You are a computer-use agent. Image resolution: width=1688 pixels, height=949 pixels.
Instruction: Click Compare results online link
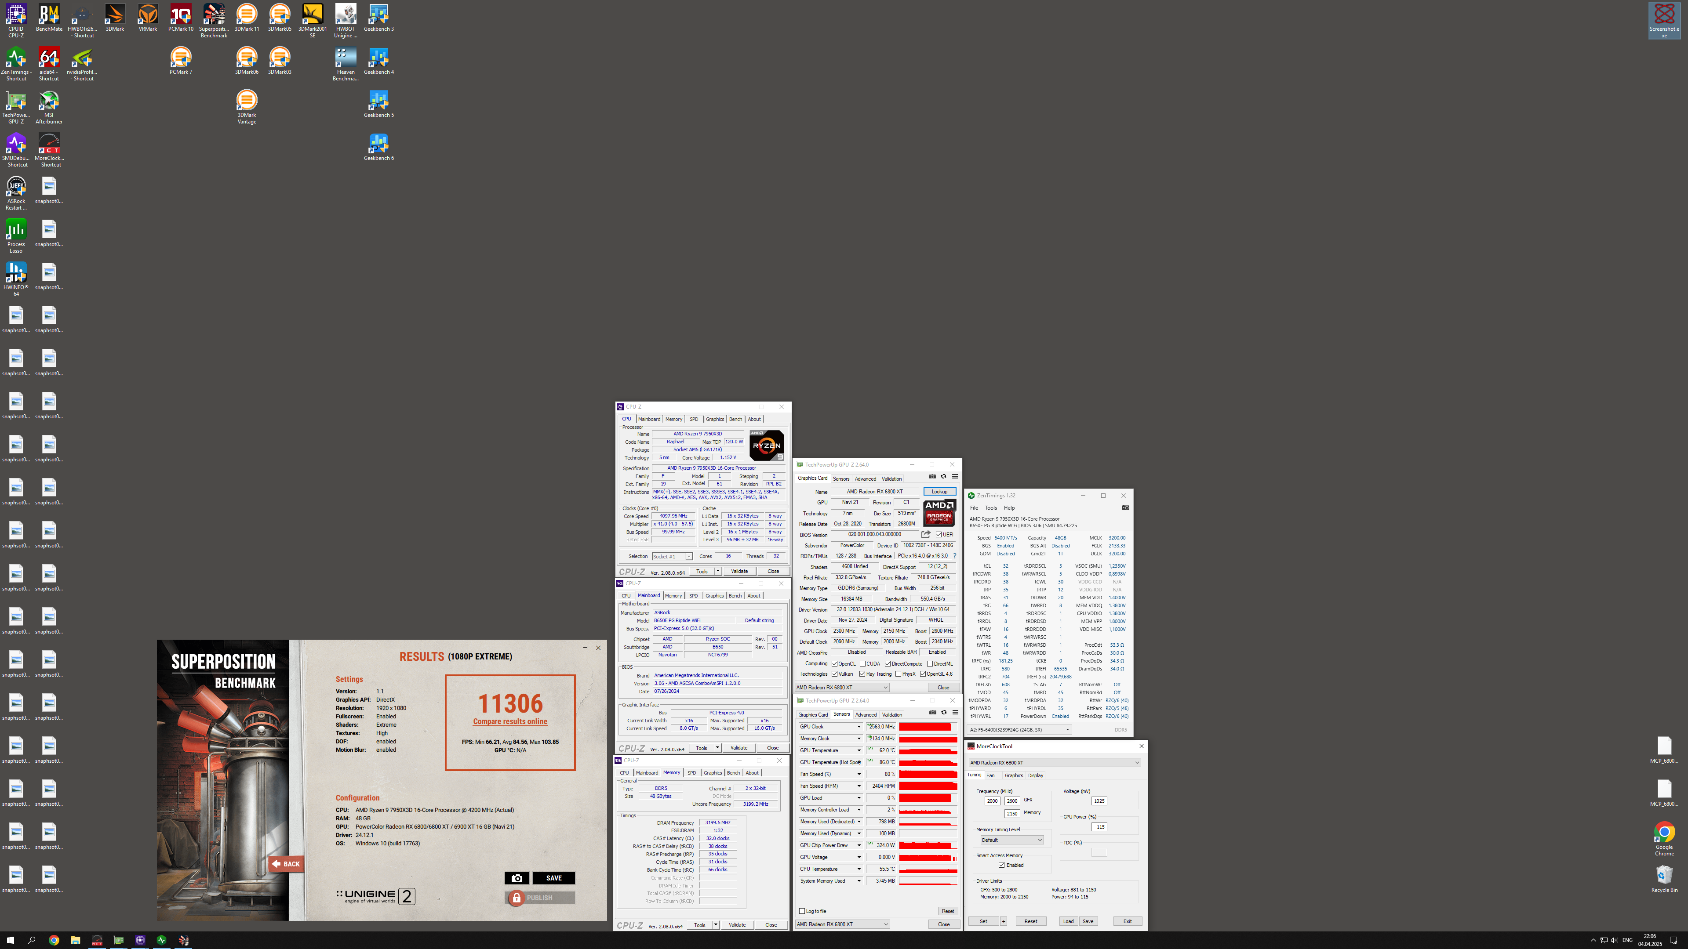[x=510, y=722]
